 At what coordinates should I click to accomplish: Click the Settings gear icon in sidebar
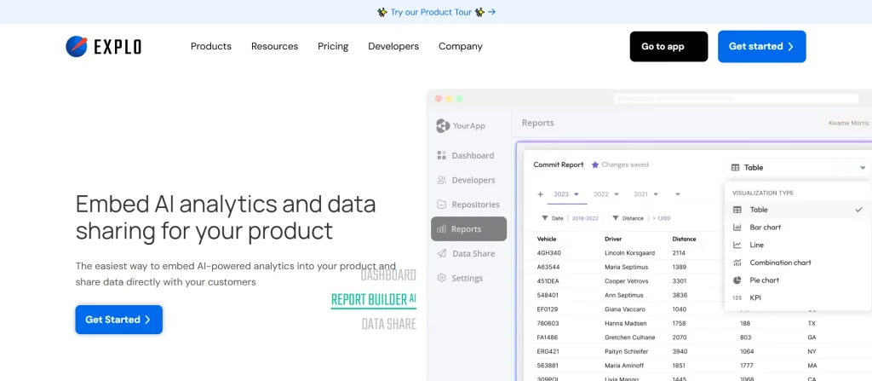point(442,279)
